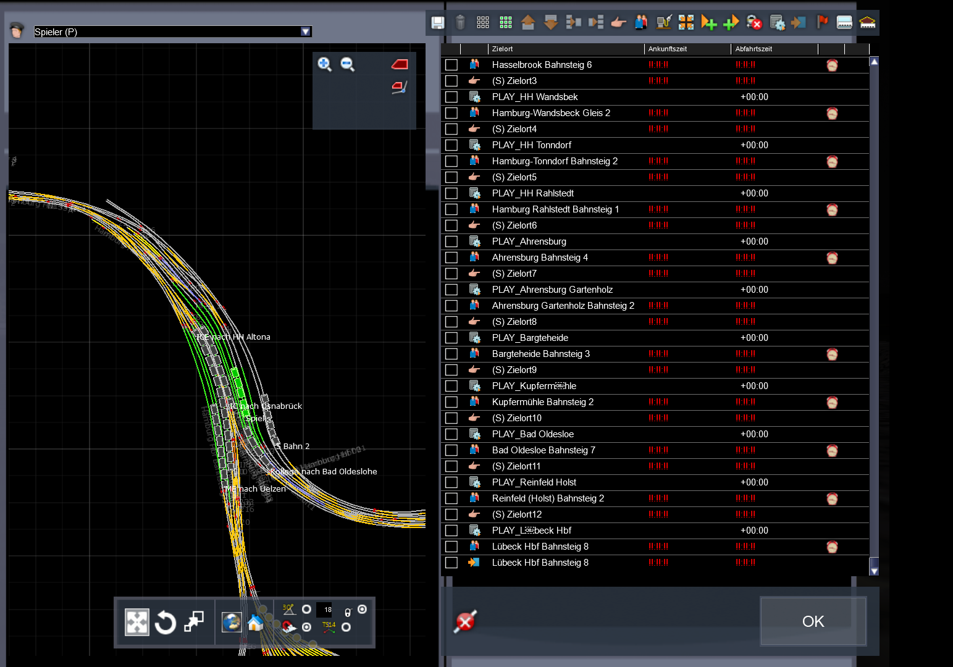The width and height of the screenshot is (953, 667).
Task: Zoom out on the 2D map
Action: click(x=347, y=64)
